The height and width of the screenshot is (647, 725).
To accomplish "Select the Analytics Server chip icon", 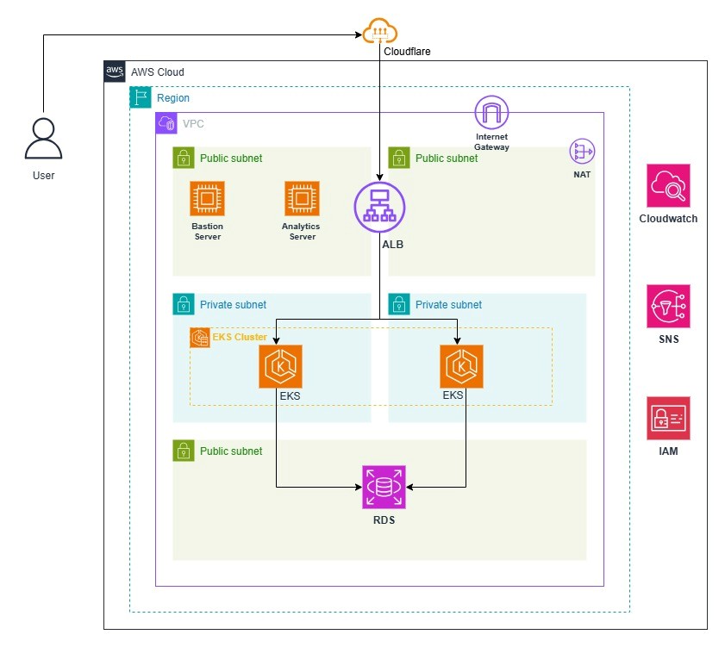I will (302, 199).
